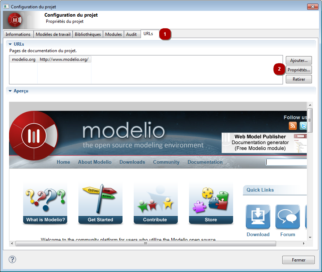Viewport: 322px width, 272px height.
Task: Click the preview horizontal scrollbar thumb
Action: (x=146, y=244)
